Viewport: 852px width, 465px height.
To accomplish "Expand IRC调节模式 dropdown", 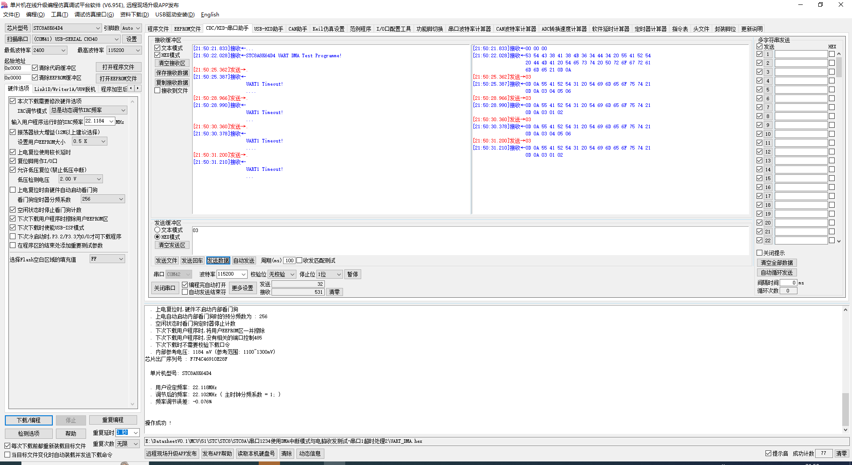I will click(88, 110).
